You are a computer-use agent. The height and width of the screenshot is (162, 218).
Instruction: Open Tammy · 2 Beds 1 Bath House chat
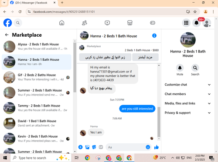[37, 108]
